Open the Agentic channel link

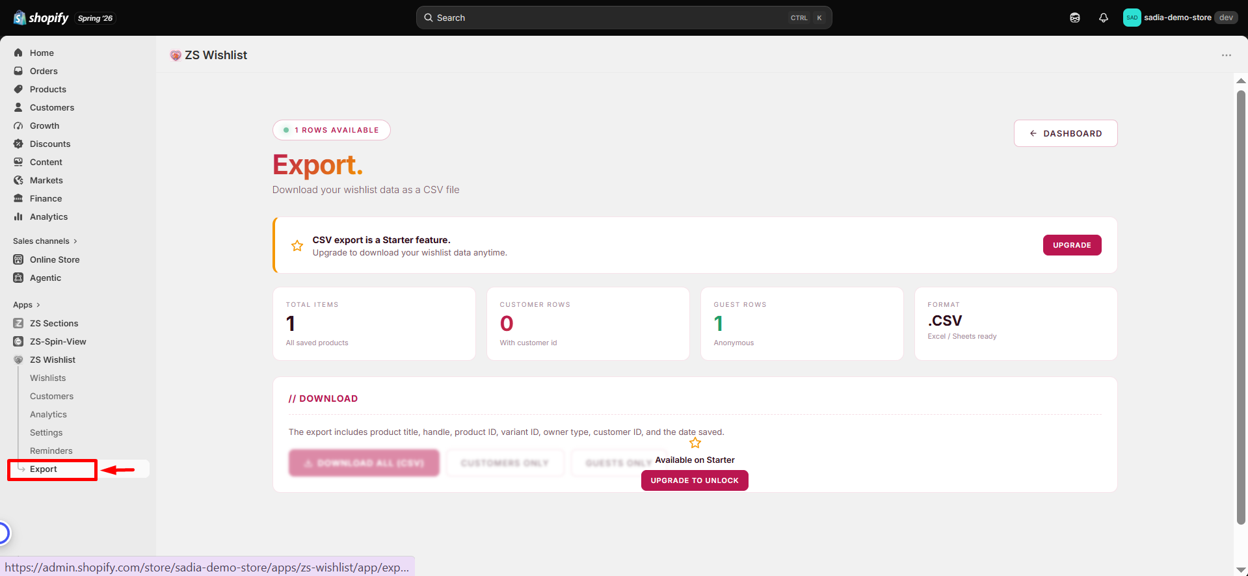46,278
